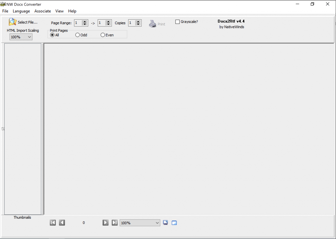336x239 pixels.
Task: Click the Copies number field
Action: coord(132,23)
